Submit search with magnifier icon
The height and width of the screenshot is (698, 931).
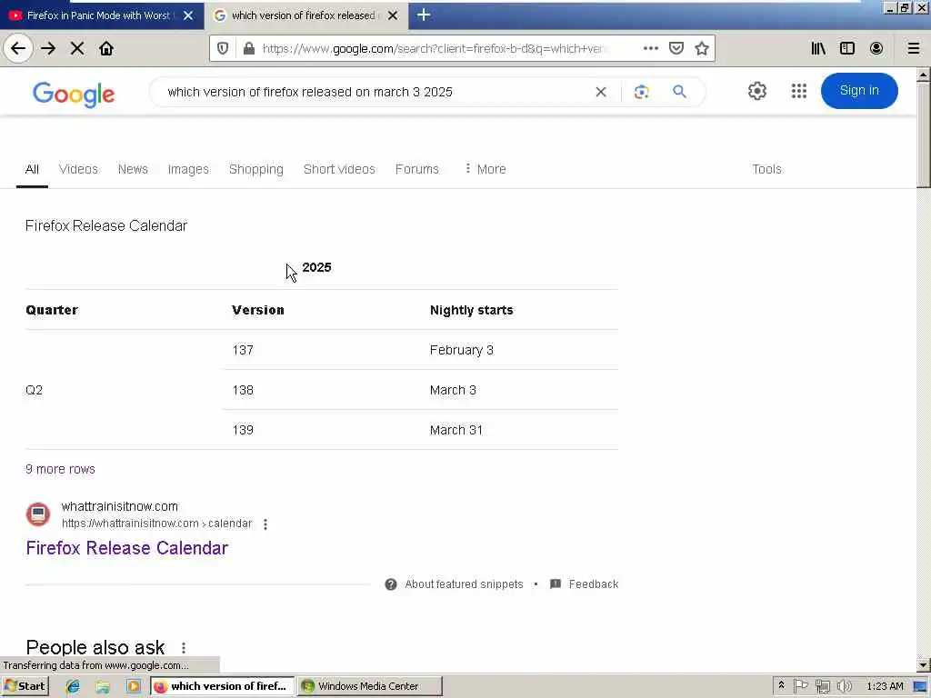coord(679,92)
